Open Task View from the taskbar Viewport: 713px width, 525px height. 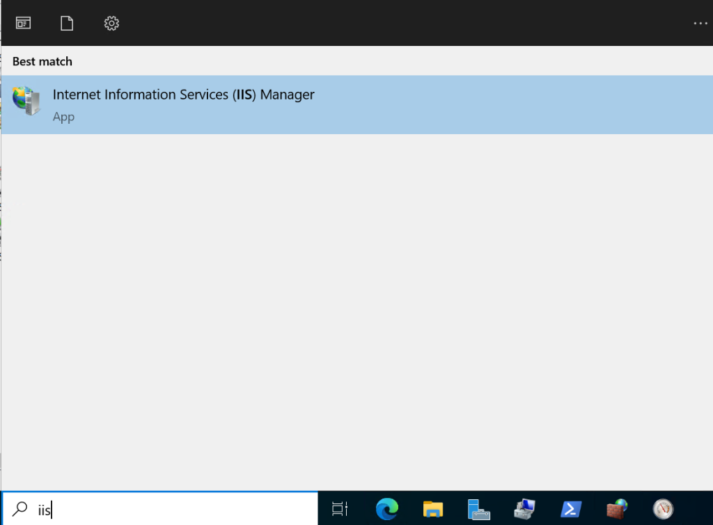340,508
